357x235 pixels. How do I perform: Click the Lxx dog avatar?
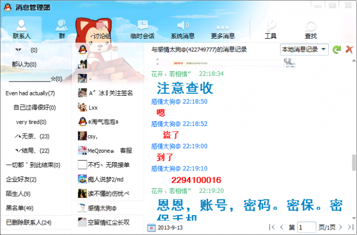tap(82, 107)
